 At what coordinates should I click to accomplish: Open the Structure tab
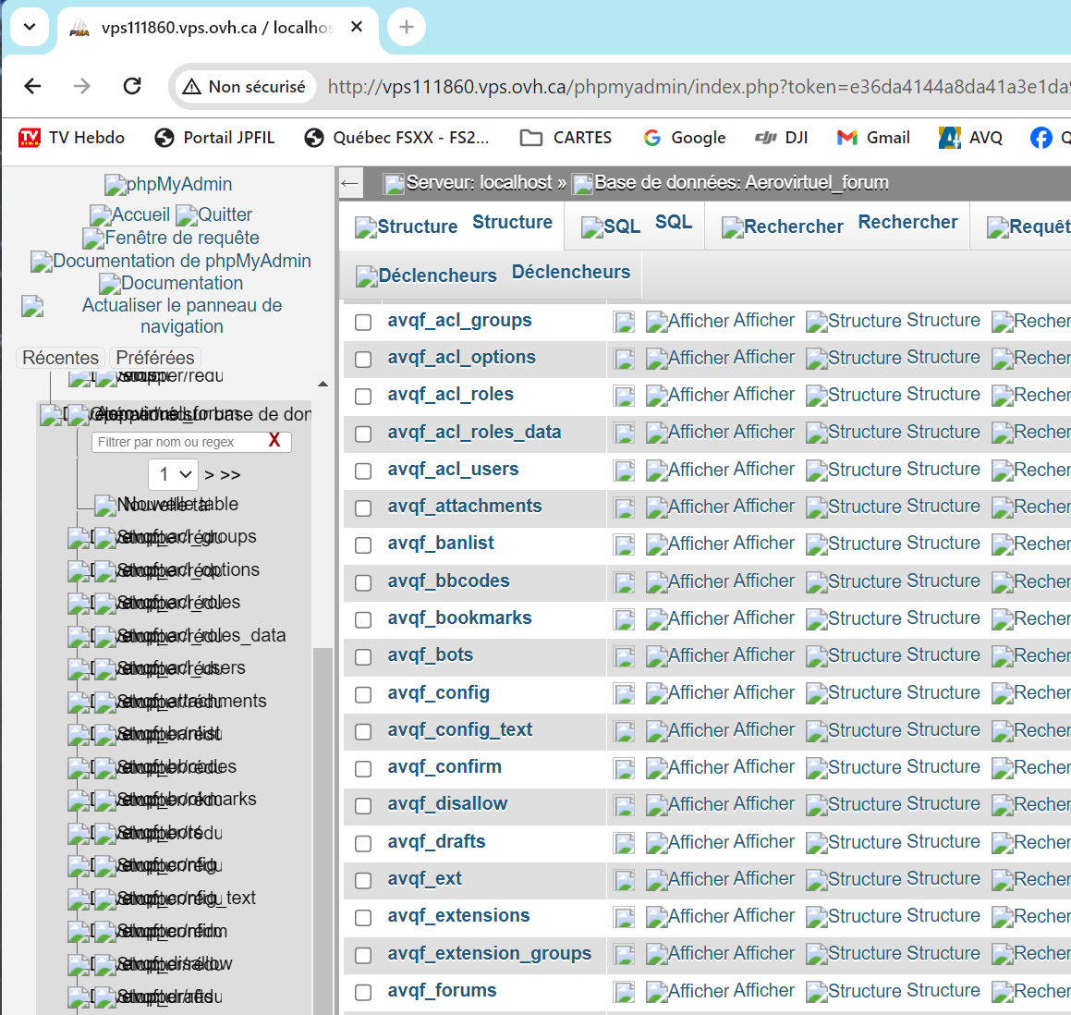(x=454, y=225)
